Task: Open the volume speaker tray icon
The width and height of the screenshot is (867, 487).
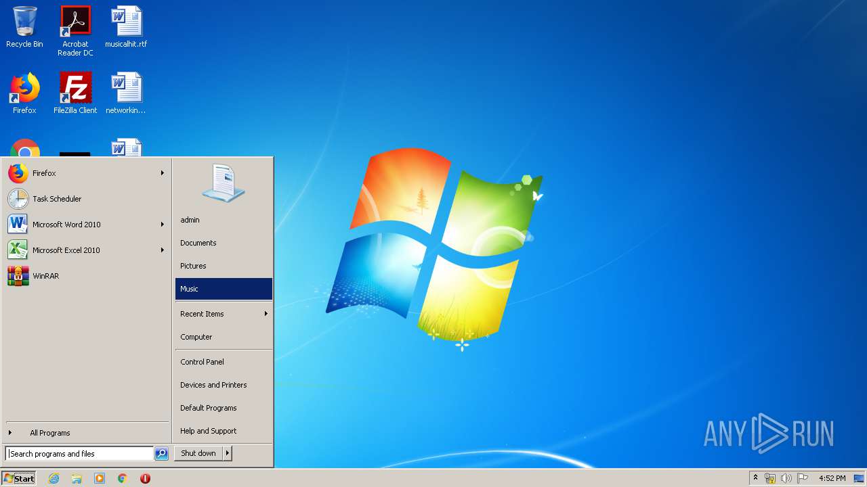Action: coord(786,478)
